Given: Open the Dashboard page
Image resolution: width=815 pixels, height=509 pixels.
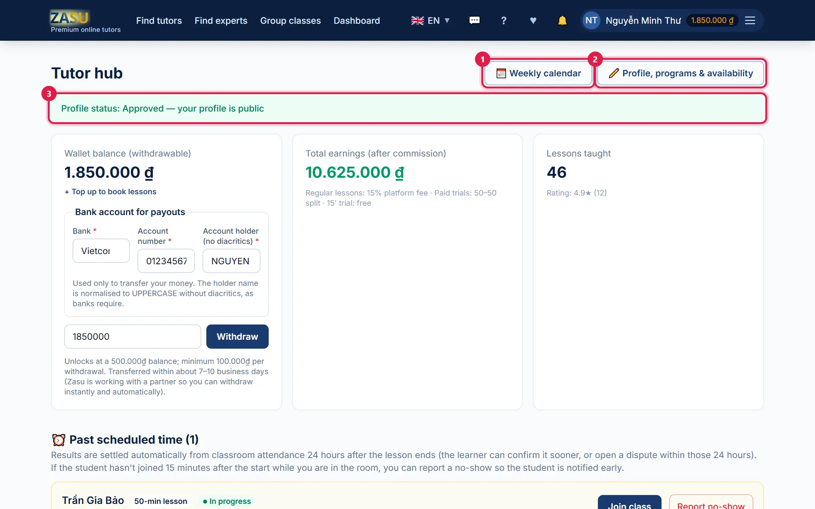Looking at the screenshot, I should (357, 20).
